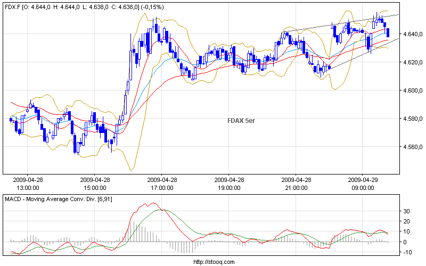Click the 19:00:00 time axis label

click(229, 188)
